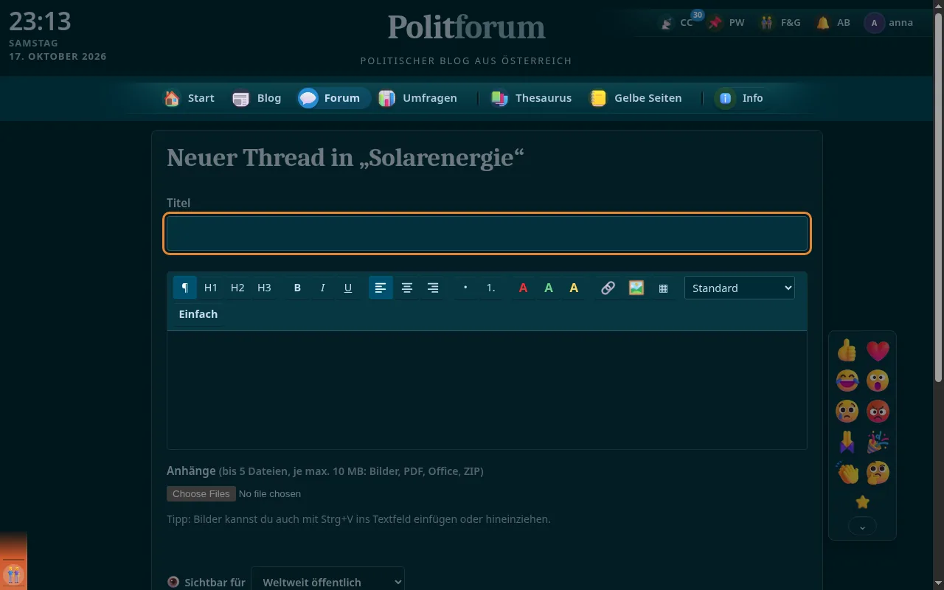This screenshot has height=590, width=944.
Task: Open the Thesaurus page
Action: 532,98
